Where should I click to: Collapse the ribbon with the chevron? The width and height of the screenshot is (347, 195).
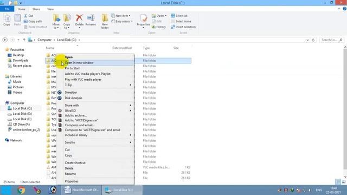click(339, 9)
